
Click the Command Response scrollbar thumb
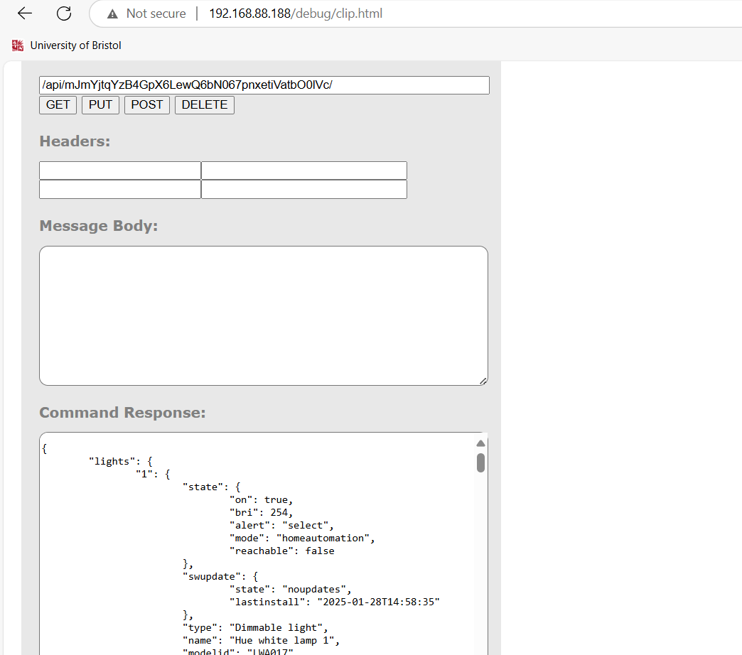(480, 462)
